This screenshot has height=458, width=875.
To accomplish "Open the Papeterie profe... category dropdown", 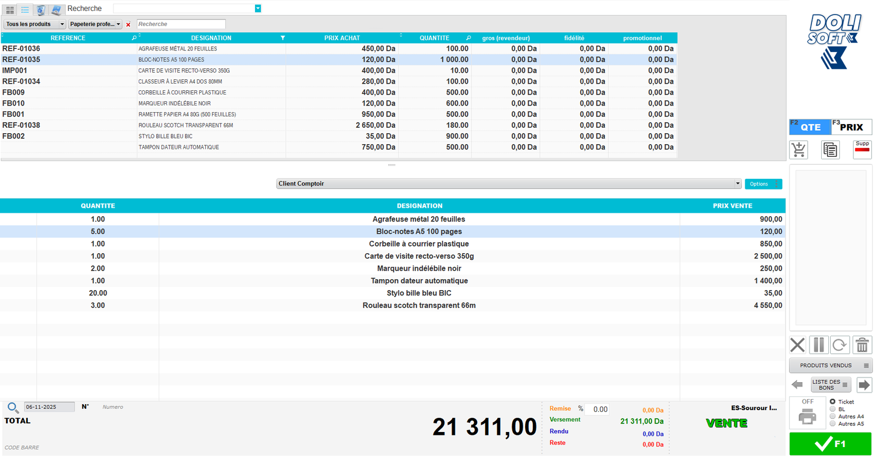I will coord(94,24).
